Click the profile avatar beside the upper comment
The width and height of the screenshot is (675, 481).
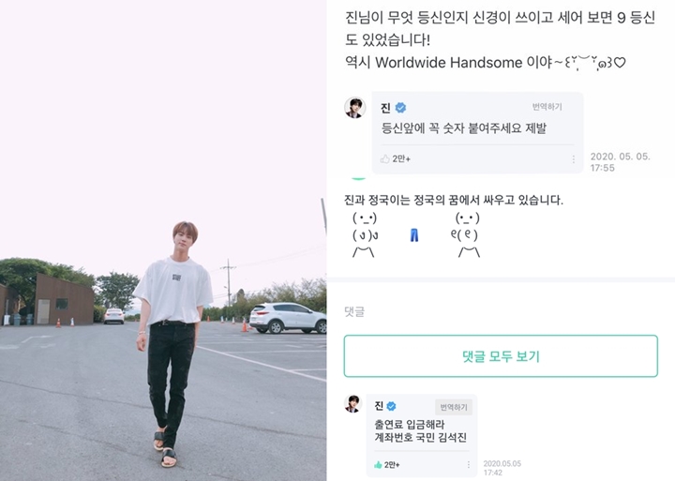coord(355,107)
